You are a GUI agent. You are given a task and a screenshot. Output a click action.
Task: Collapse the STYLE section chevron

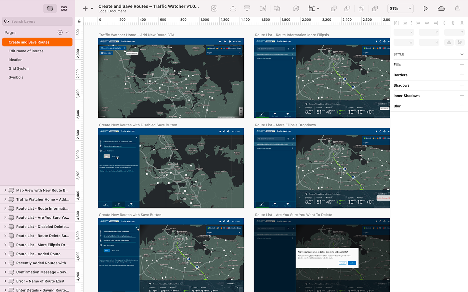462,55
